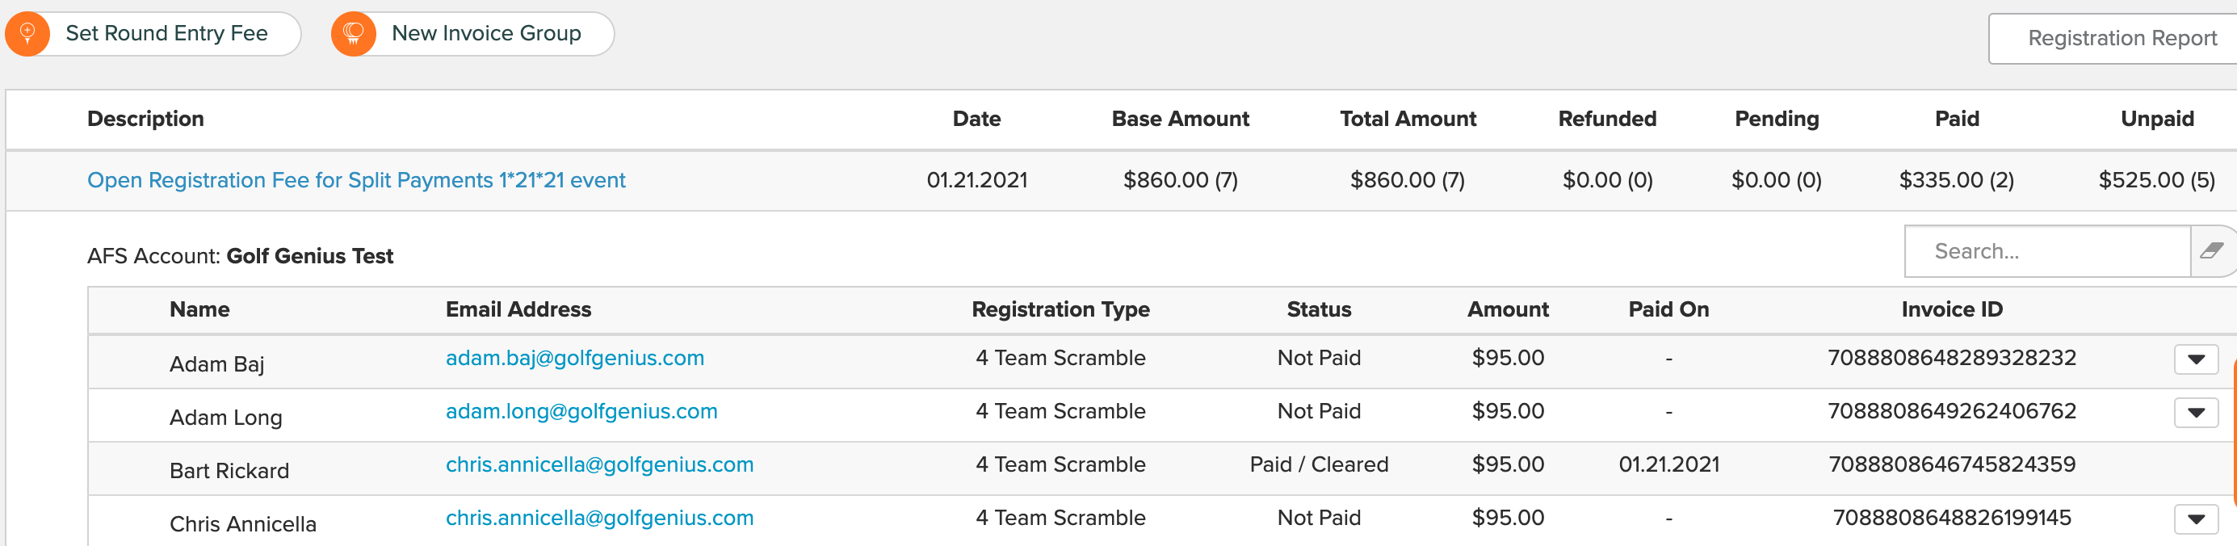Expand Adam Long invoice actions dropdown
This screenshot has height=546, width=2237.
(2196, 412)
